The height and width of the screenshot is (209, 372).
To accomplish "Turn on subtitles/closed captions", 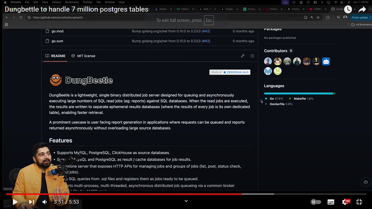I will (331, 202).
